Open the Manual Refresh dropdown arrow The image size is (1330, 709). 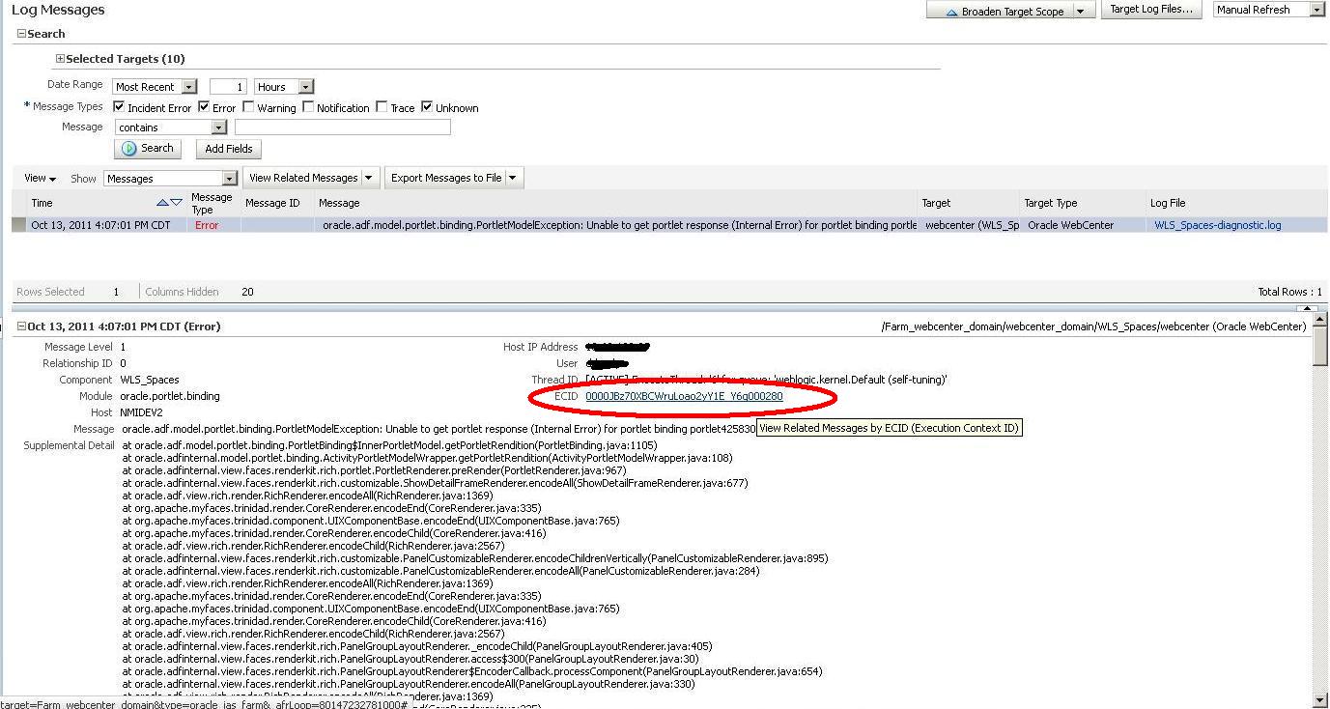1315,11
